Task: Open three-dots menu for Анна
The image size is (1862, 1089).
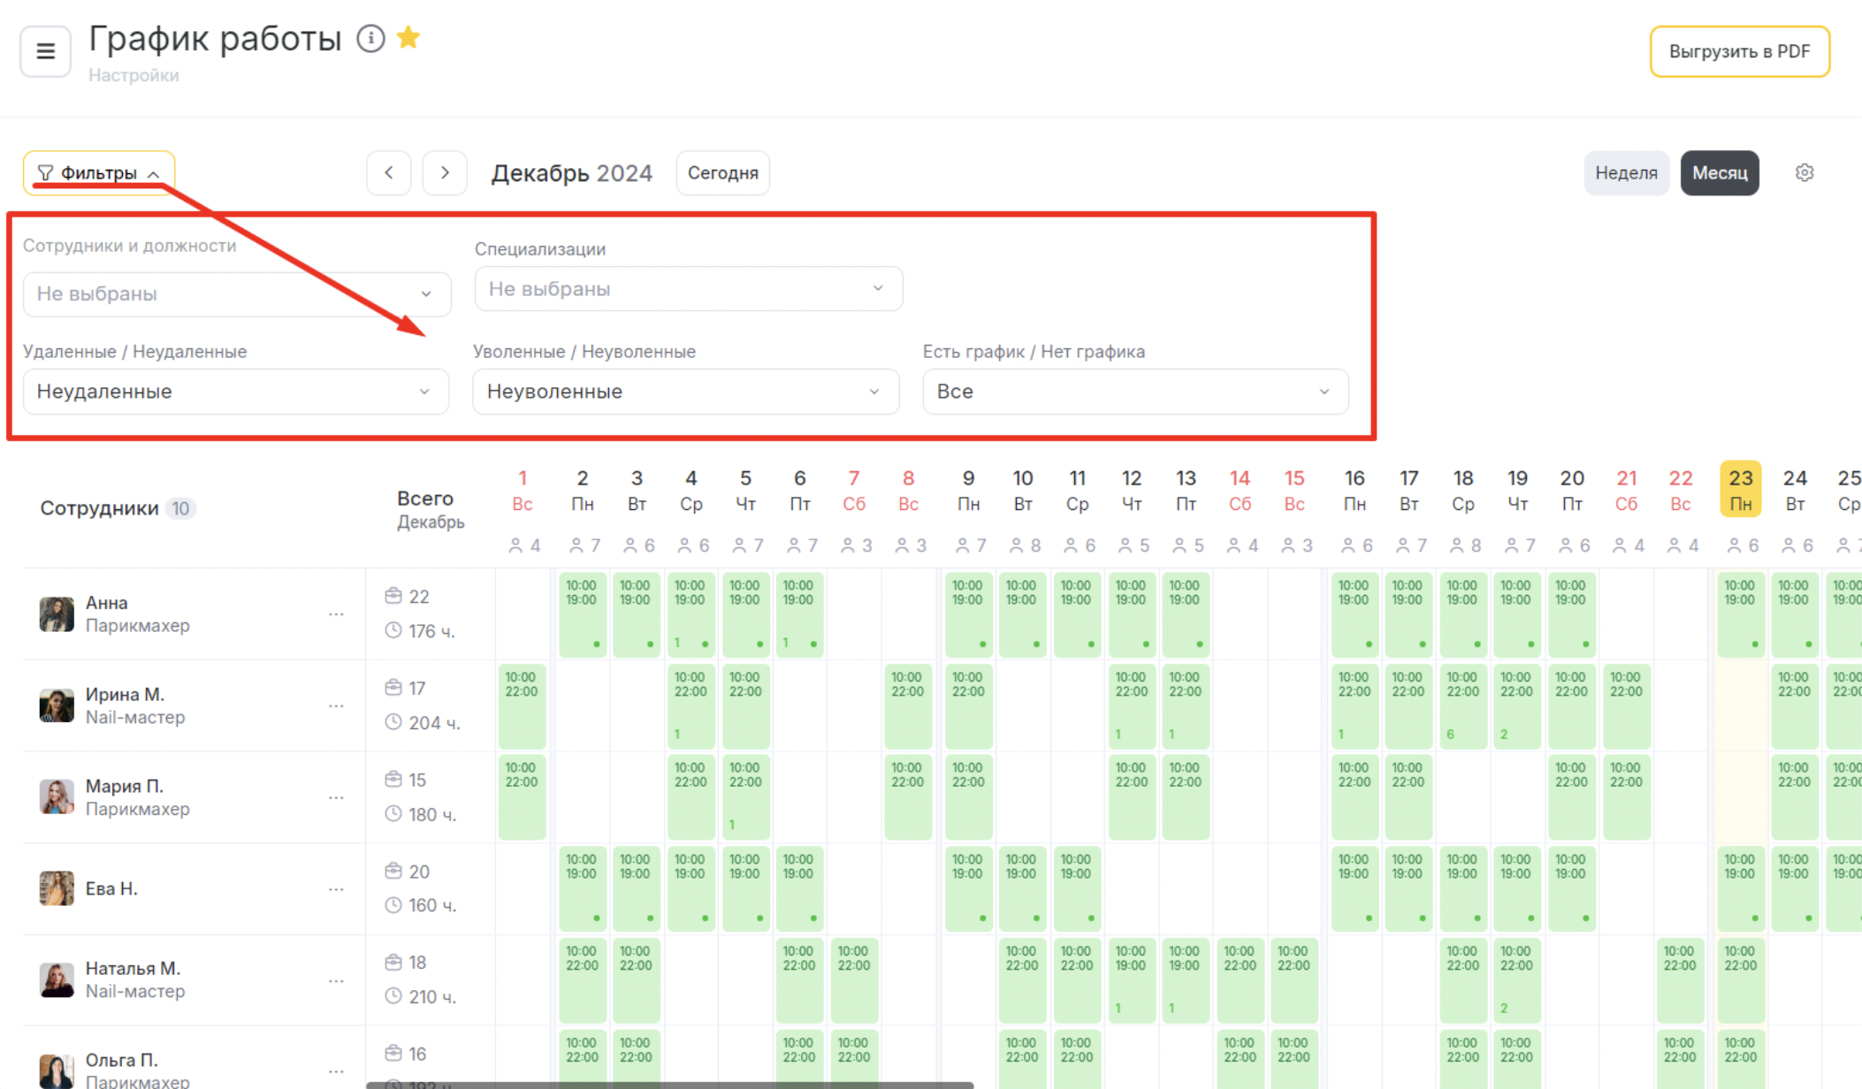Action: [336, 614]
